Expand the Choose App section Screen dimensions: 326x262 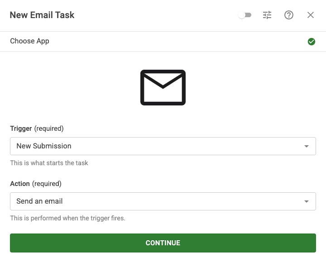[163, 41]
